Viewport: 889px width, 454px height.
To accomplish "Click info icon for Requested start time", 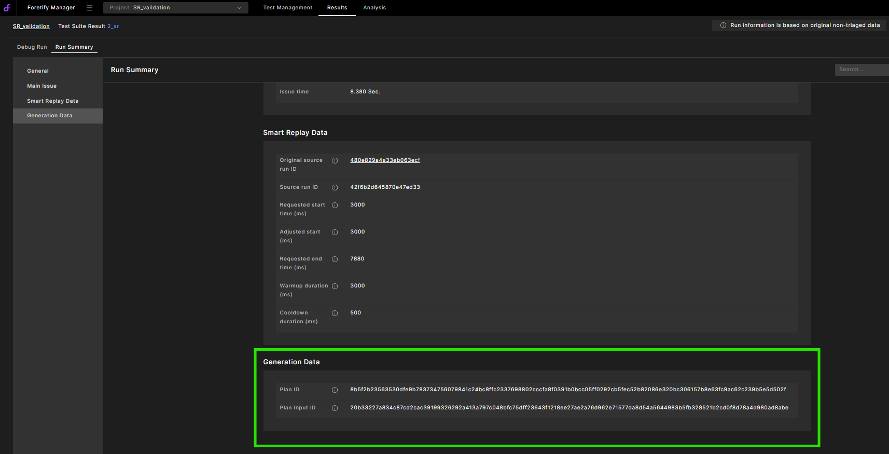I will 335,205.
